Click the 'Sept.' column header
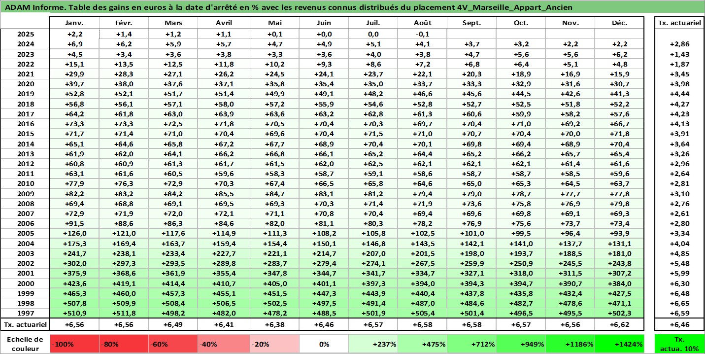The image size is (705, 354). [471, 23]
